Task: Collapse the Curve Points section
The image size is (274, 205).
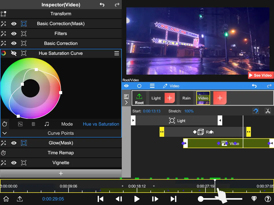Action: tap(5, 133)
